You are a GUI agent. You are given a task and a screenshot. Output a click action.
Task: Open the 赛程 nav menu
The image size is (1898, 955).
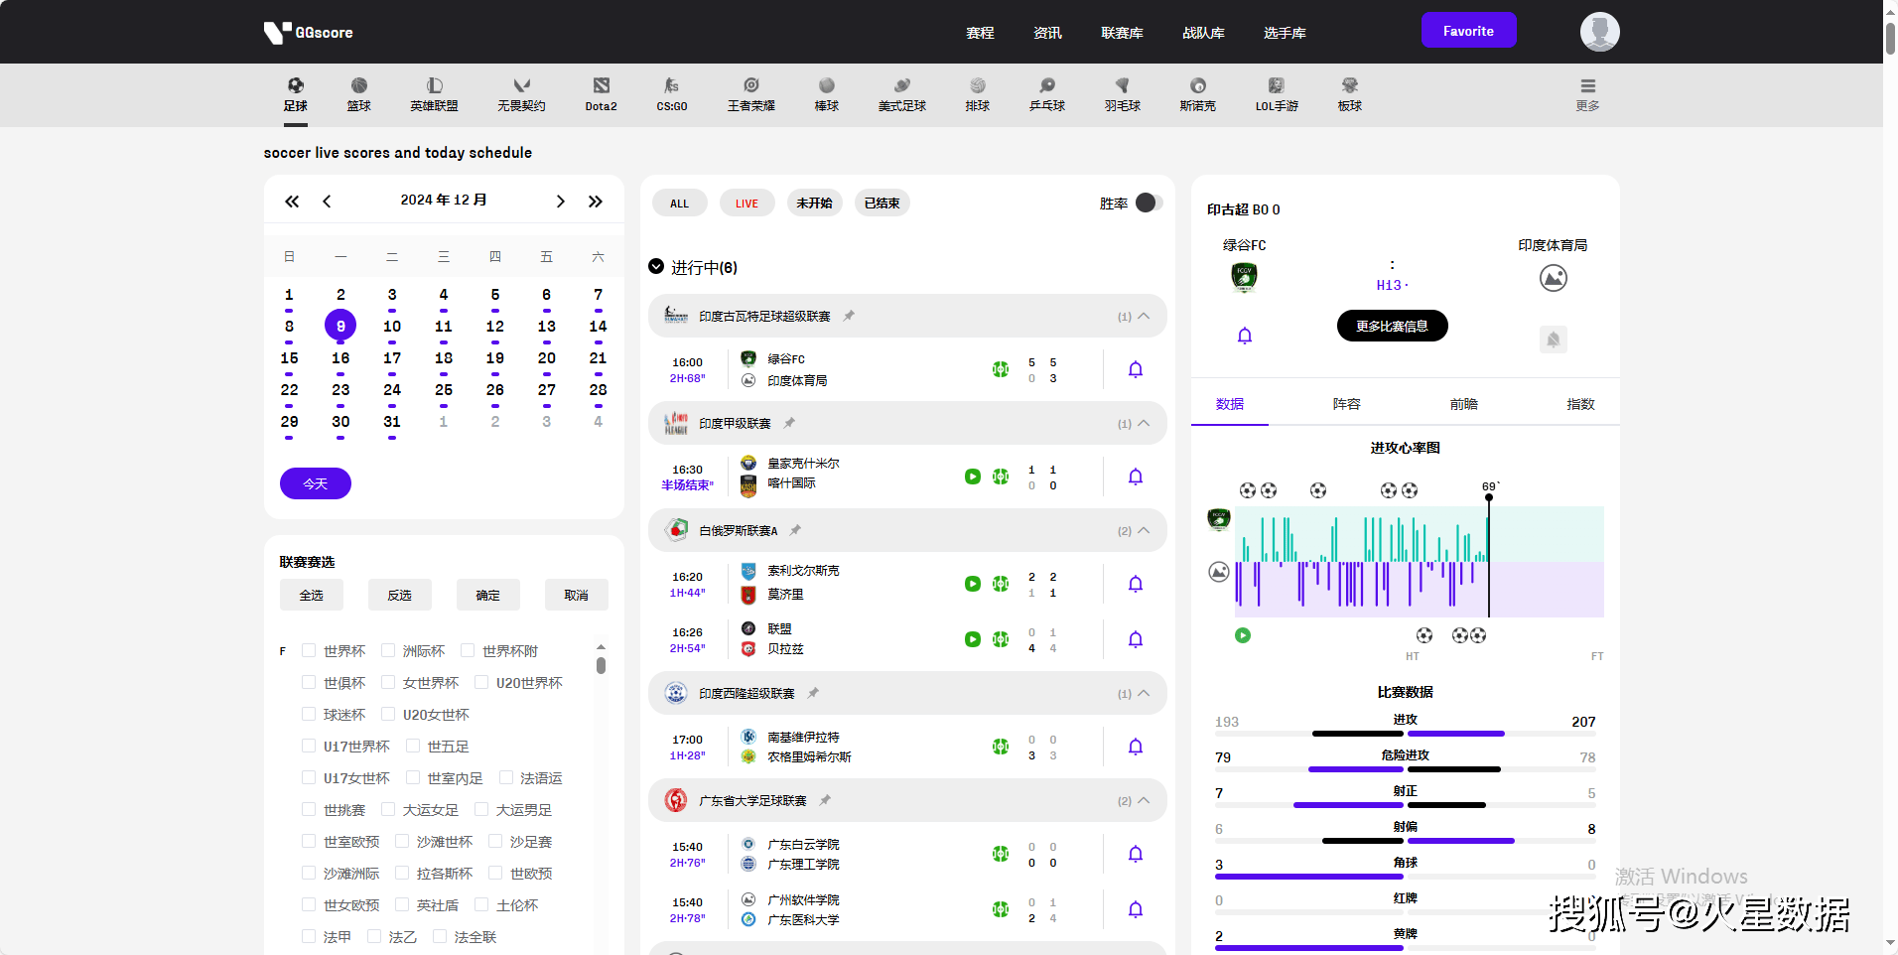pyautogui.click(x=980, y=33)
